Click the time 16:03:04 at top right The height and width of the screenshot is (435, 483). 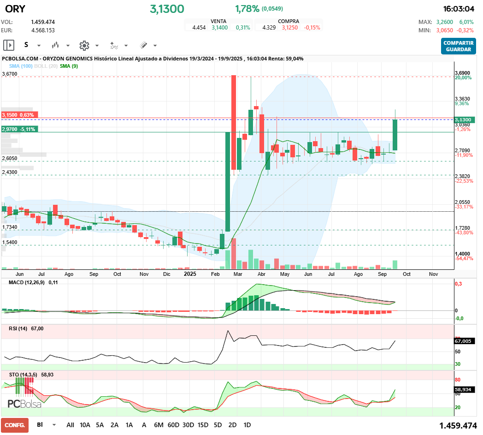[459, 9]
